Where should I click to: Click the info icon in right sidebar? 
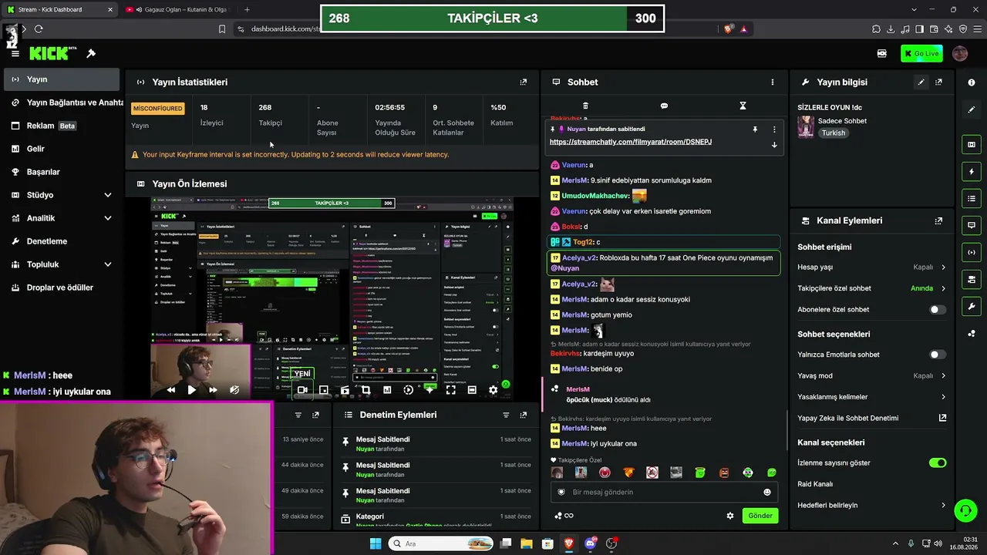pyautogui.click(x=972, y=82)
